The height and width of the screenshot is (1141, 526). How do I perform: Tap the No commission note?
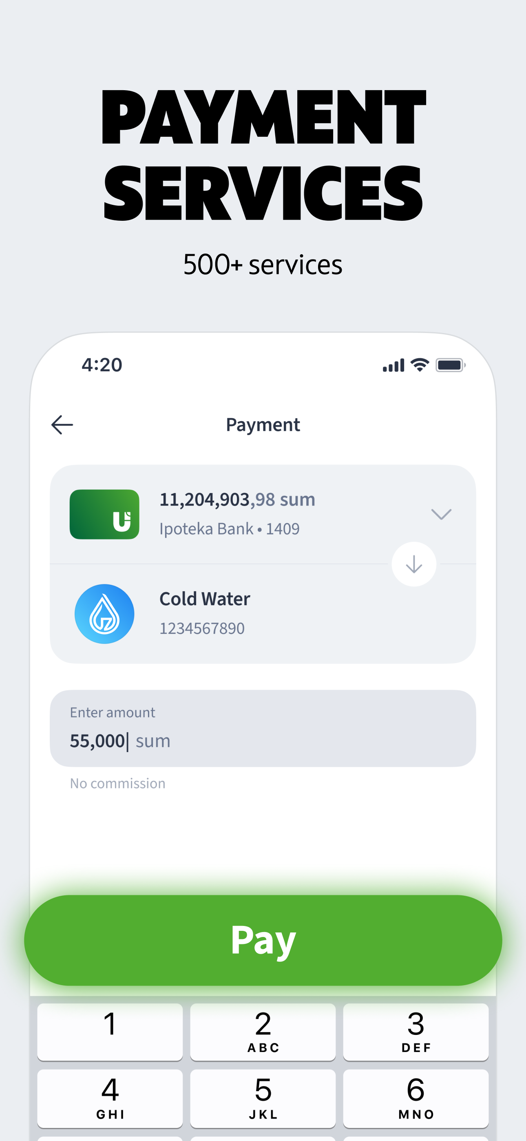point(118,783)
